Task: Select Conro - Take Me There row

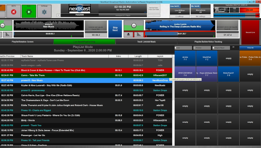Action: click(86, 75)
